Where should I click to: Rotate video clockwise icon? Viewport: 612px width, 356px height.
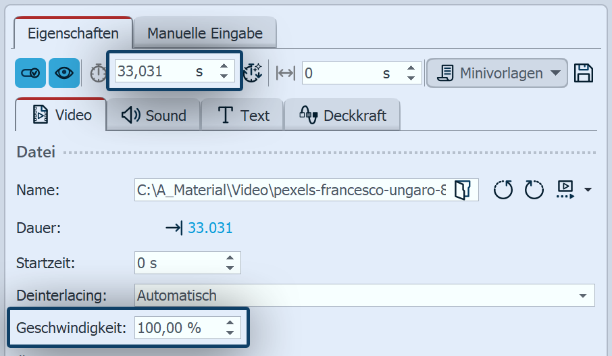(x=534, y=190)
